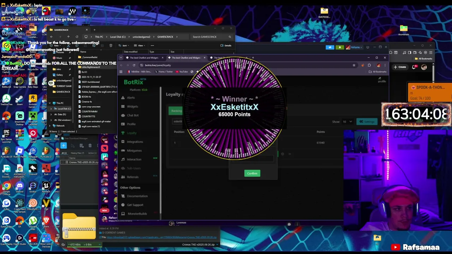Delete the selected download using the trash icon
452x254 pixels.
pyautogui.click(x=90, y=145)
